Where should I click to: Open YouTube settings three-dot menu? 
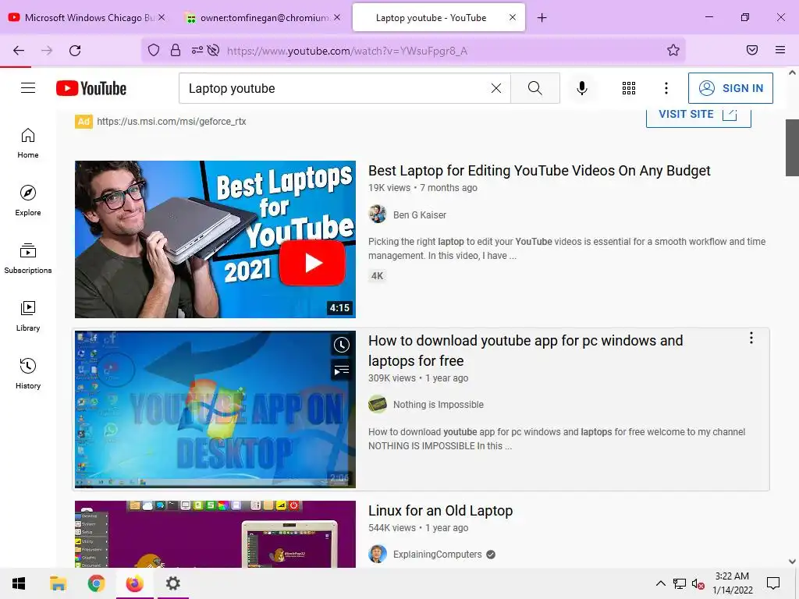click(x=666, y=88)
